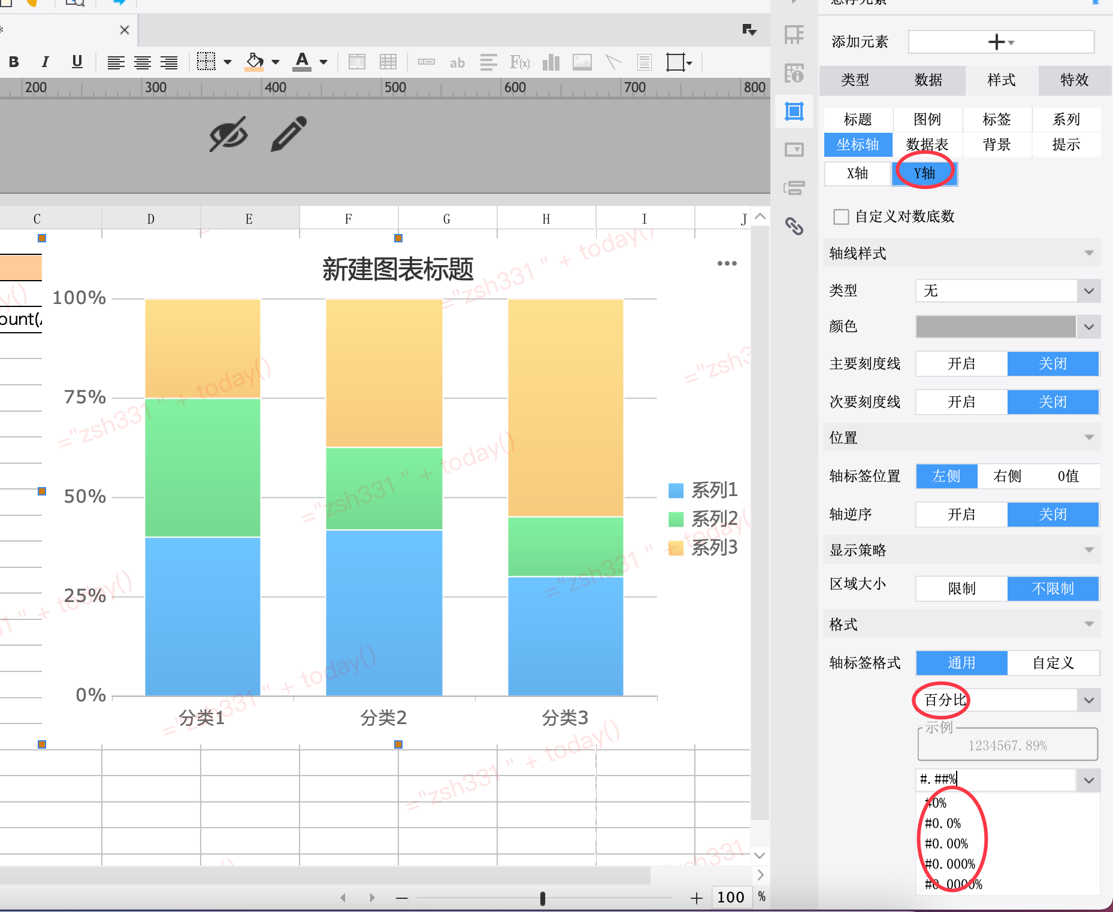The image size is (1113, 912).
Task: Open the widget settings sidebar icon
Action: (x=794, y=150)
